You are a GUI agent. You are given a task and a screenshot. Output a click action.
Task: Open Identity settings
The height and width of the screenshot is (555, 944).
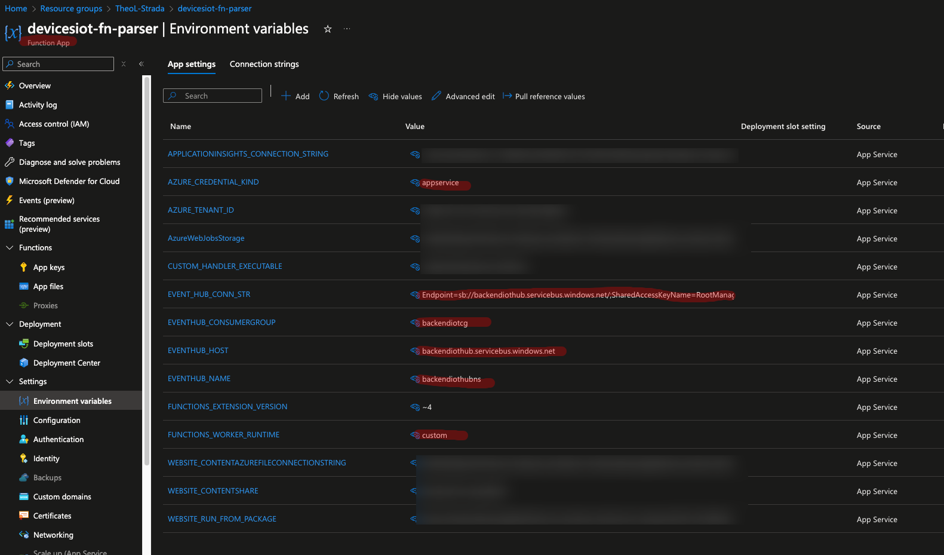click(x=47, y=458)
